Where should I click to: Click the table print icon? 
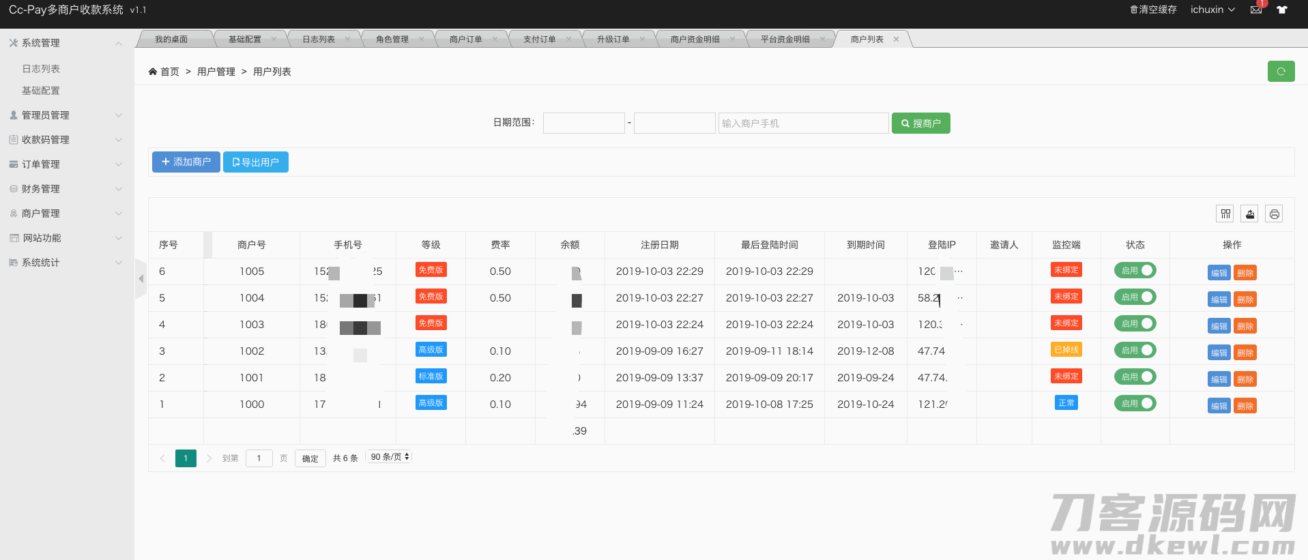tap(1274, 214)
